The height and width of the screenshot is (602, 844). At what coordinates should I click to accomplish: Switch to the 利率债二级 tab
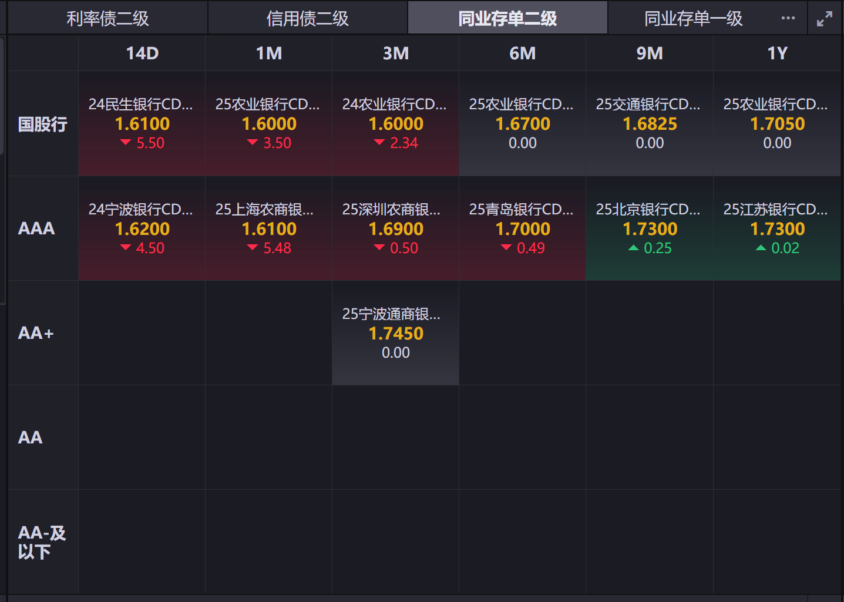click(x=107, y=19)
